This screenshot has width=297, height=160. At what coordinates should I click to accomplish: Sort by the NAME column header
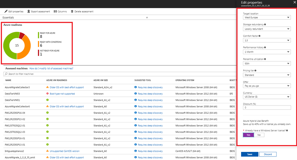(x=8, y=80)
